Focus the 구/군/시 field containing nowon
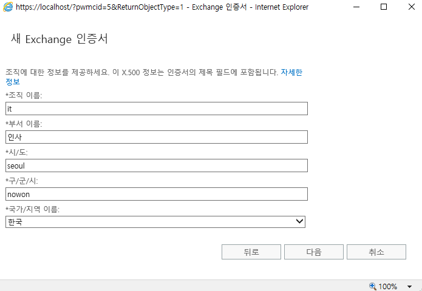 pyautogui.click(x=157, y=194)
